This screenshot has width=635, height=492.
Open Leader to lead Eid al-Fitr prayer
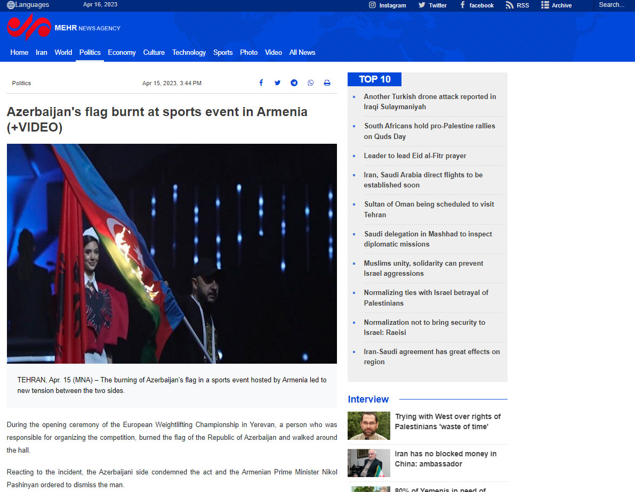(x=415, y=155)
